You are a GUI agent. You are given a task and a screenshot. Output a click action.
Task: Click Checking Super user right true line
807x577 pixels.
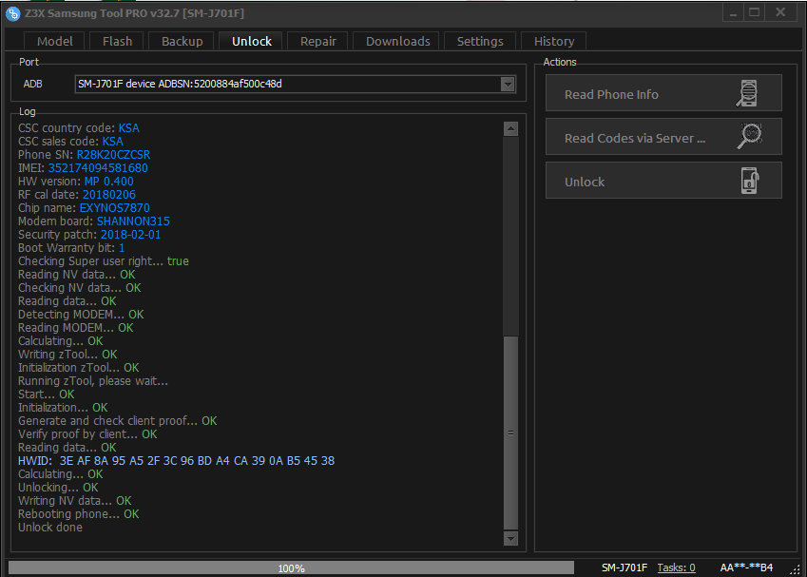tap(104, 261)
